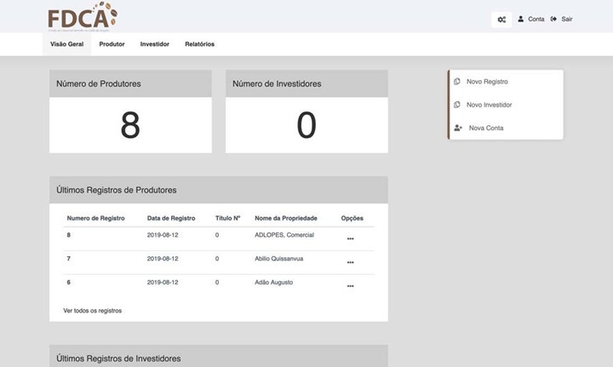
Task: Click the ADLOPES, Comercial property name
Action: [x=285, y=234]
